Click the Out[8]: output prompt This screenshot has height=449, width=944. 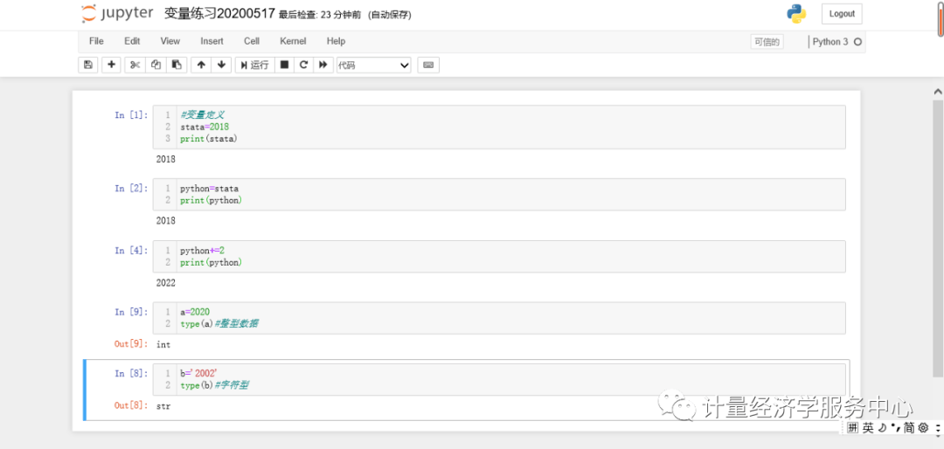130,405
